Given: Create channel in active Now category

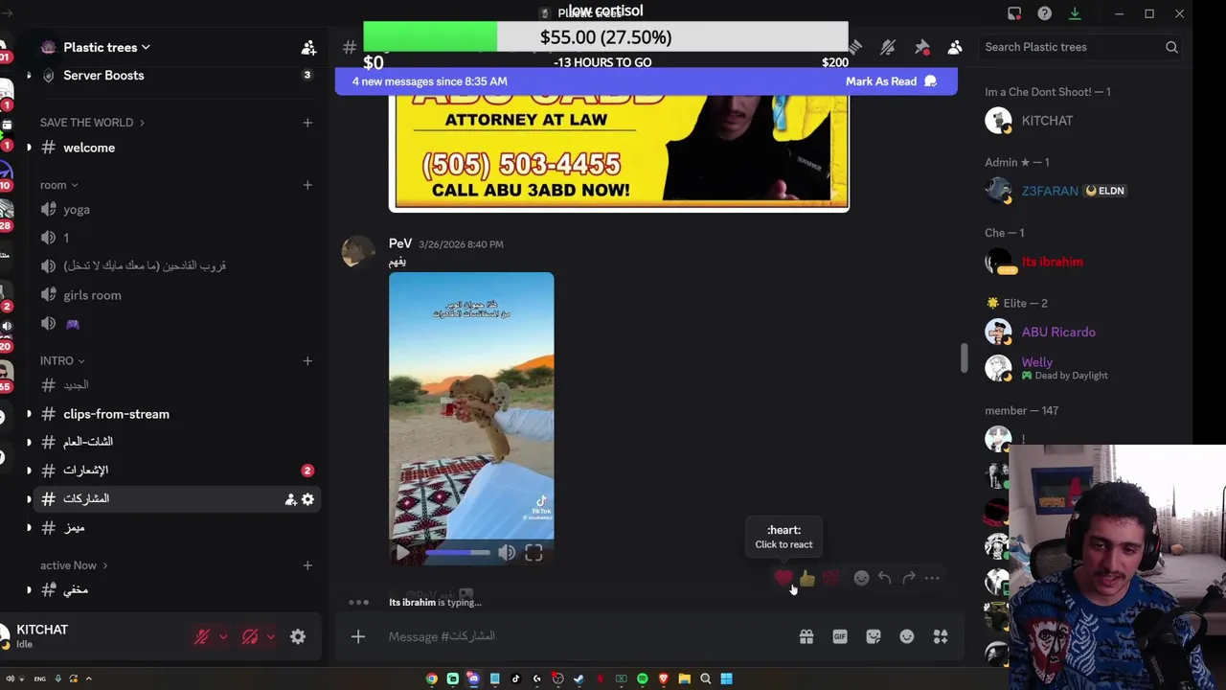Looking at the screenshot, I should coord(307,565).
